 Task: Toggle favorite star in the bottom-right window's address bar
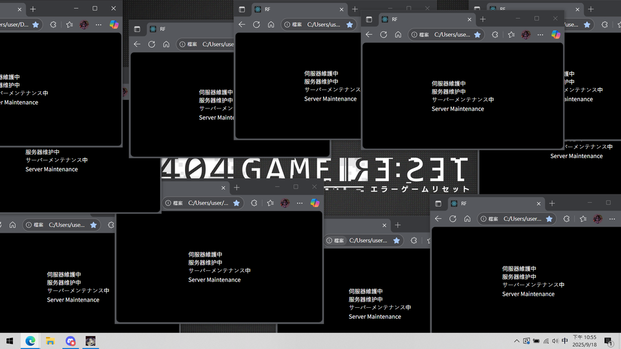tap(549, 219)
